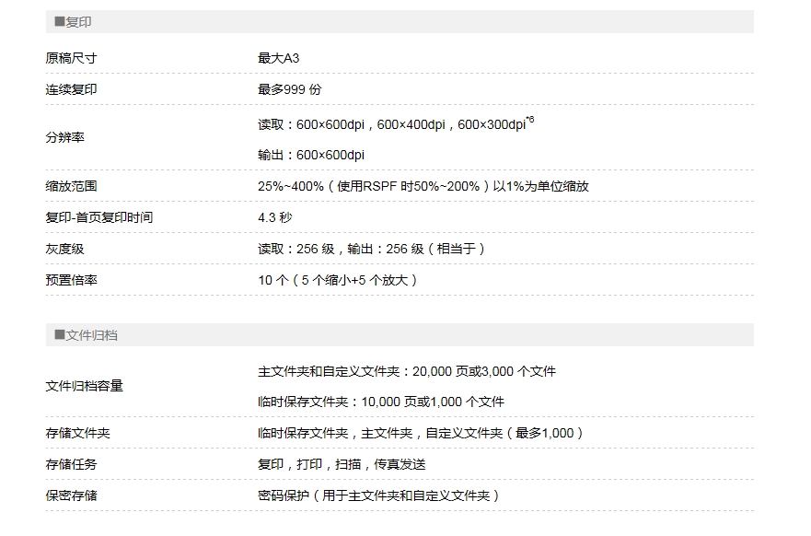Select the 文件归档容量 row label
This screenshot has width=811, height=536.
[84, 386]
